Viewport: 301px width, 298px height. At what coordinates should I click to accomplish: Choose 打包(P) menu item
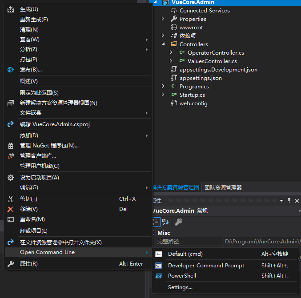(78, 60)
